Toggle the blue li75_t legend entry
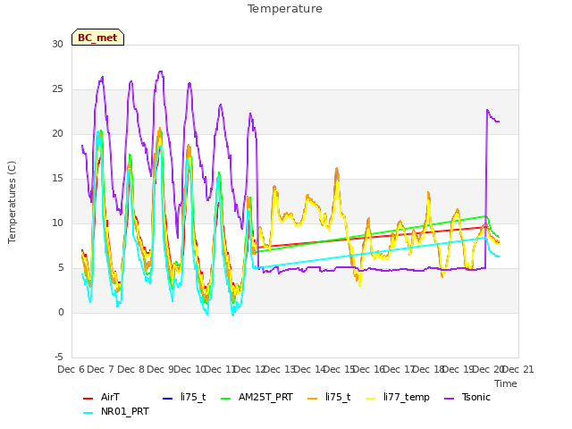Image resolution: width=572 pixels, height=429 pixels. click(x=184, y=397)
